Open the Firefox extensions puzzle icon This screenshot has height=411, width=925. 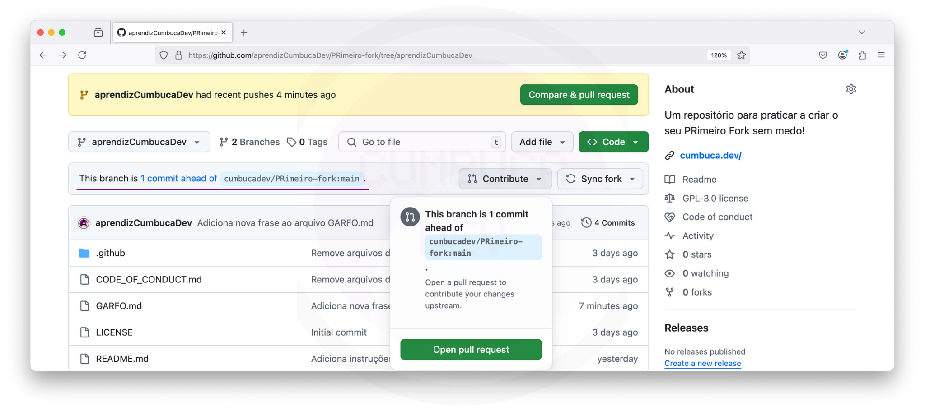point(862,55)
